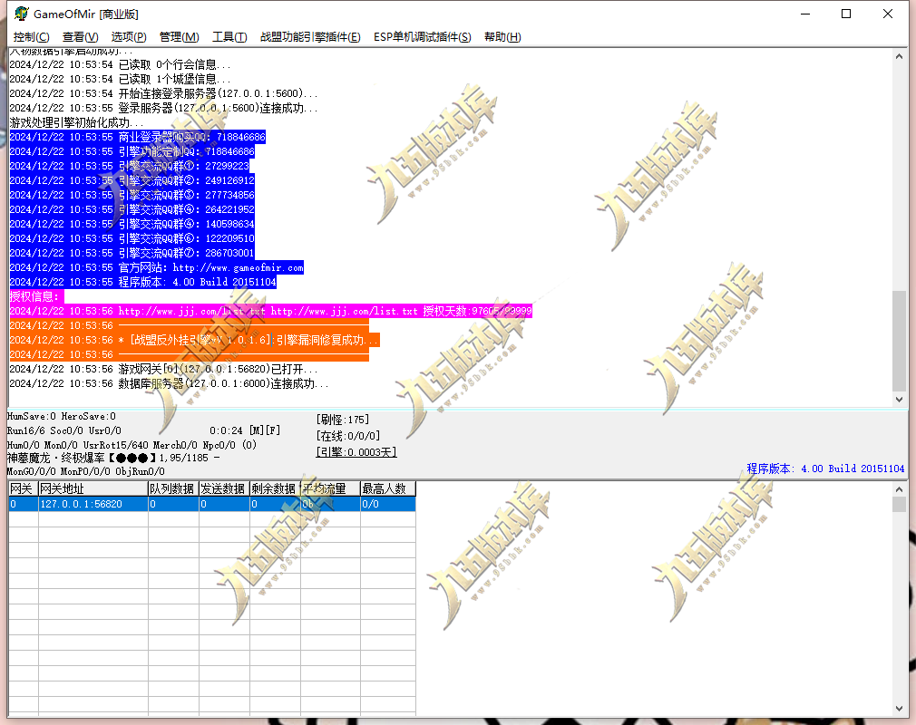
Task: Click the HumSave:0 HeroSave:0 status text
Action: click(x=62, y=416)
